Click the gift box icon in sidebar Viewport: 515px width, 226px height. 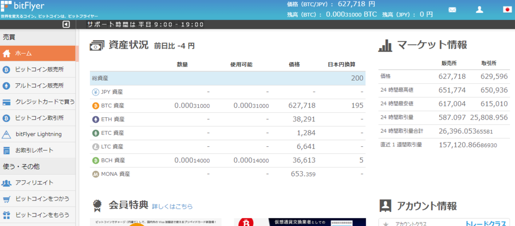[6, 215]
